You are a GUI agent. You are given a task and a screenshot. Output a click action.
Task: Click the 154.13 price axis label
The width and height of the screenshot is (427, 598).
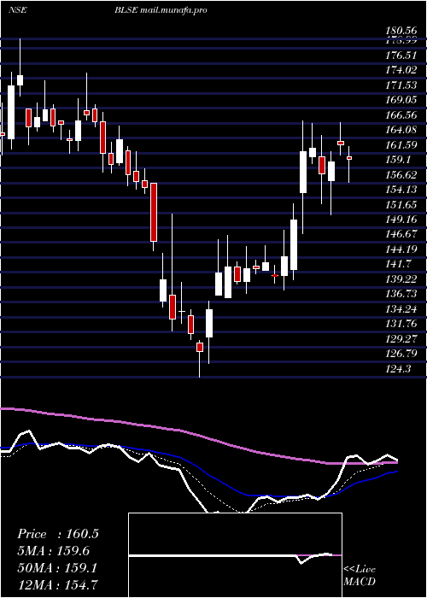[x=401, y=190]
